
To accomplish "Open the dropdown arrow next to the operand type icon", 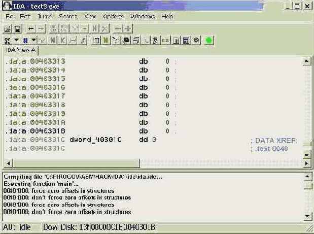I will click(x=16, y=40).
